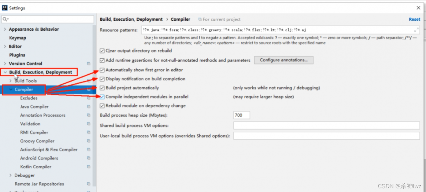Expand Appearance & Behavior section
Screen dimensions: 426x192
pos(5,29)
